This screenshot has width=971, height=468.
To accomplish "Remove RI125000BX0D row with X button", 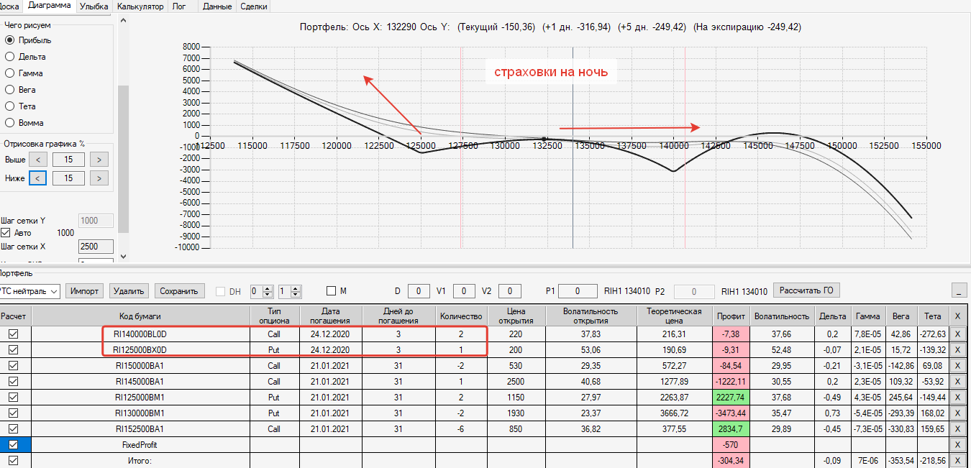I will click(957, 349).
